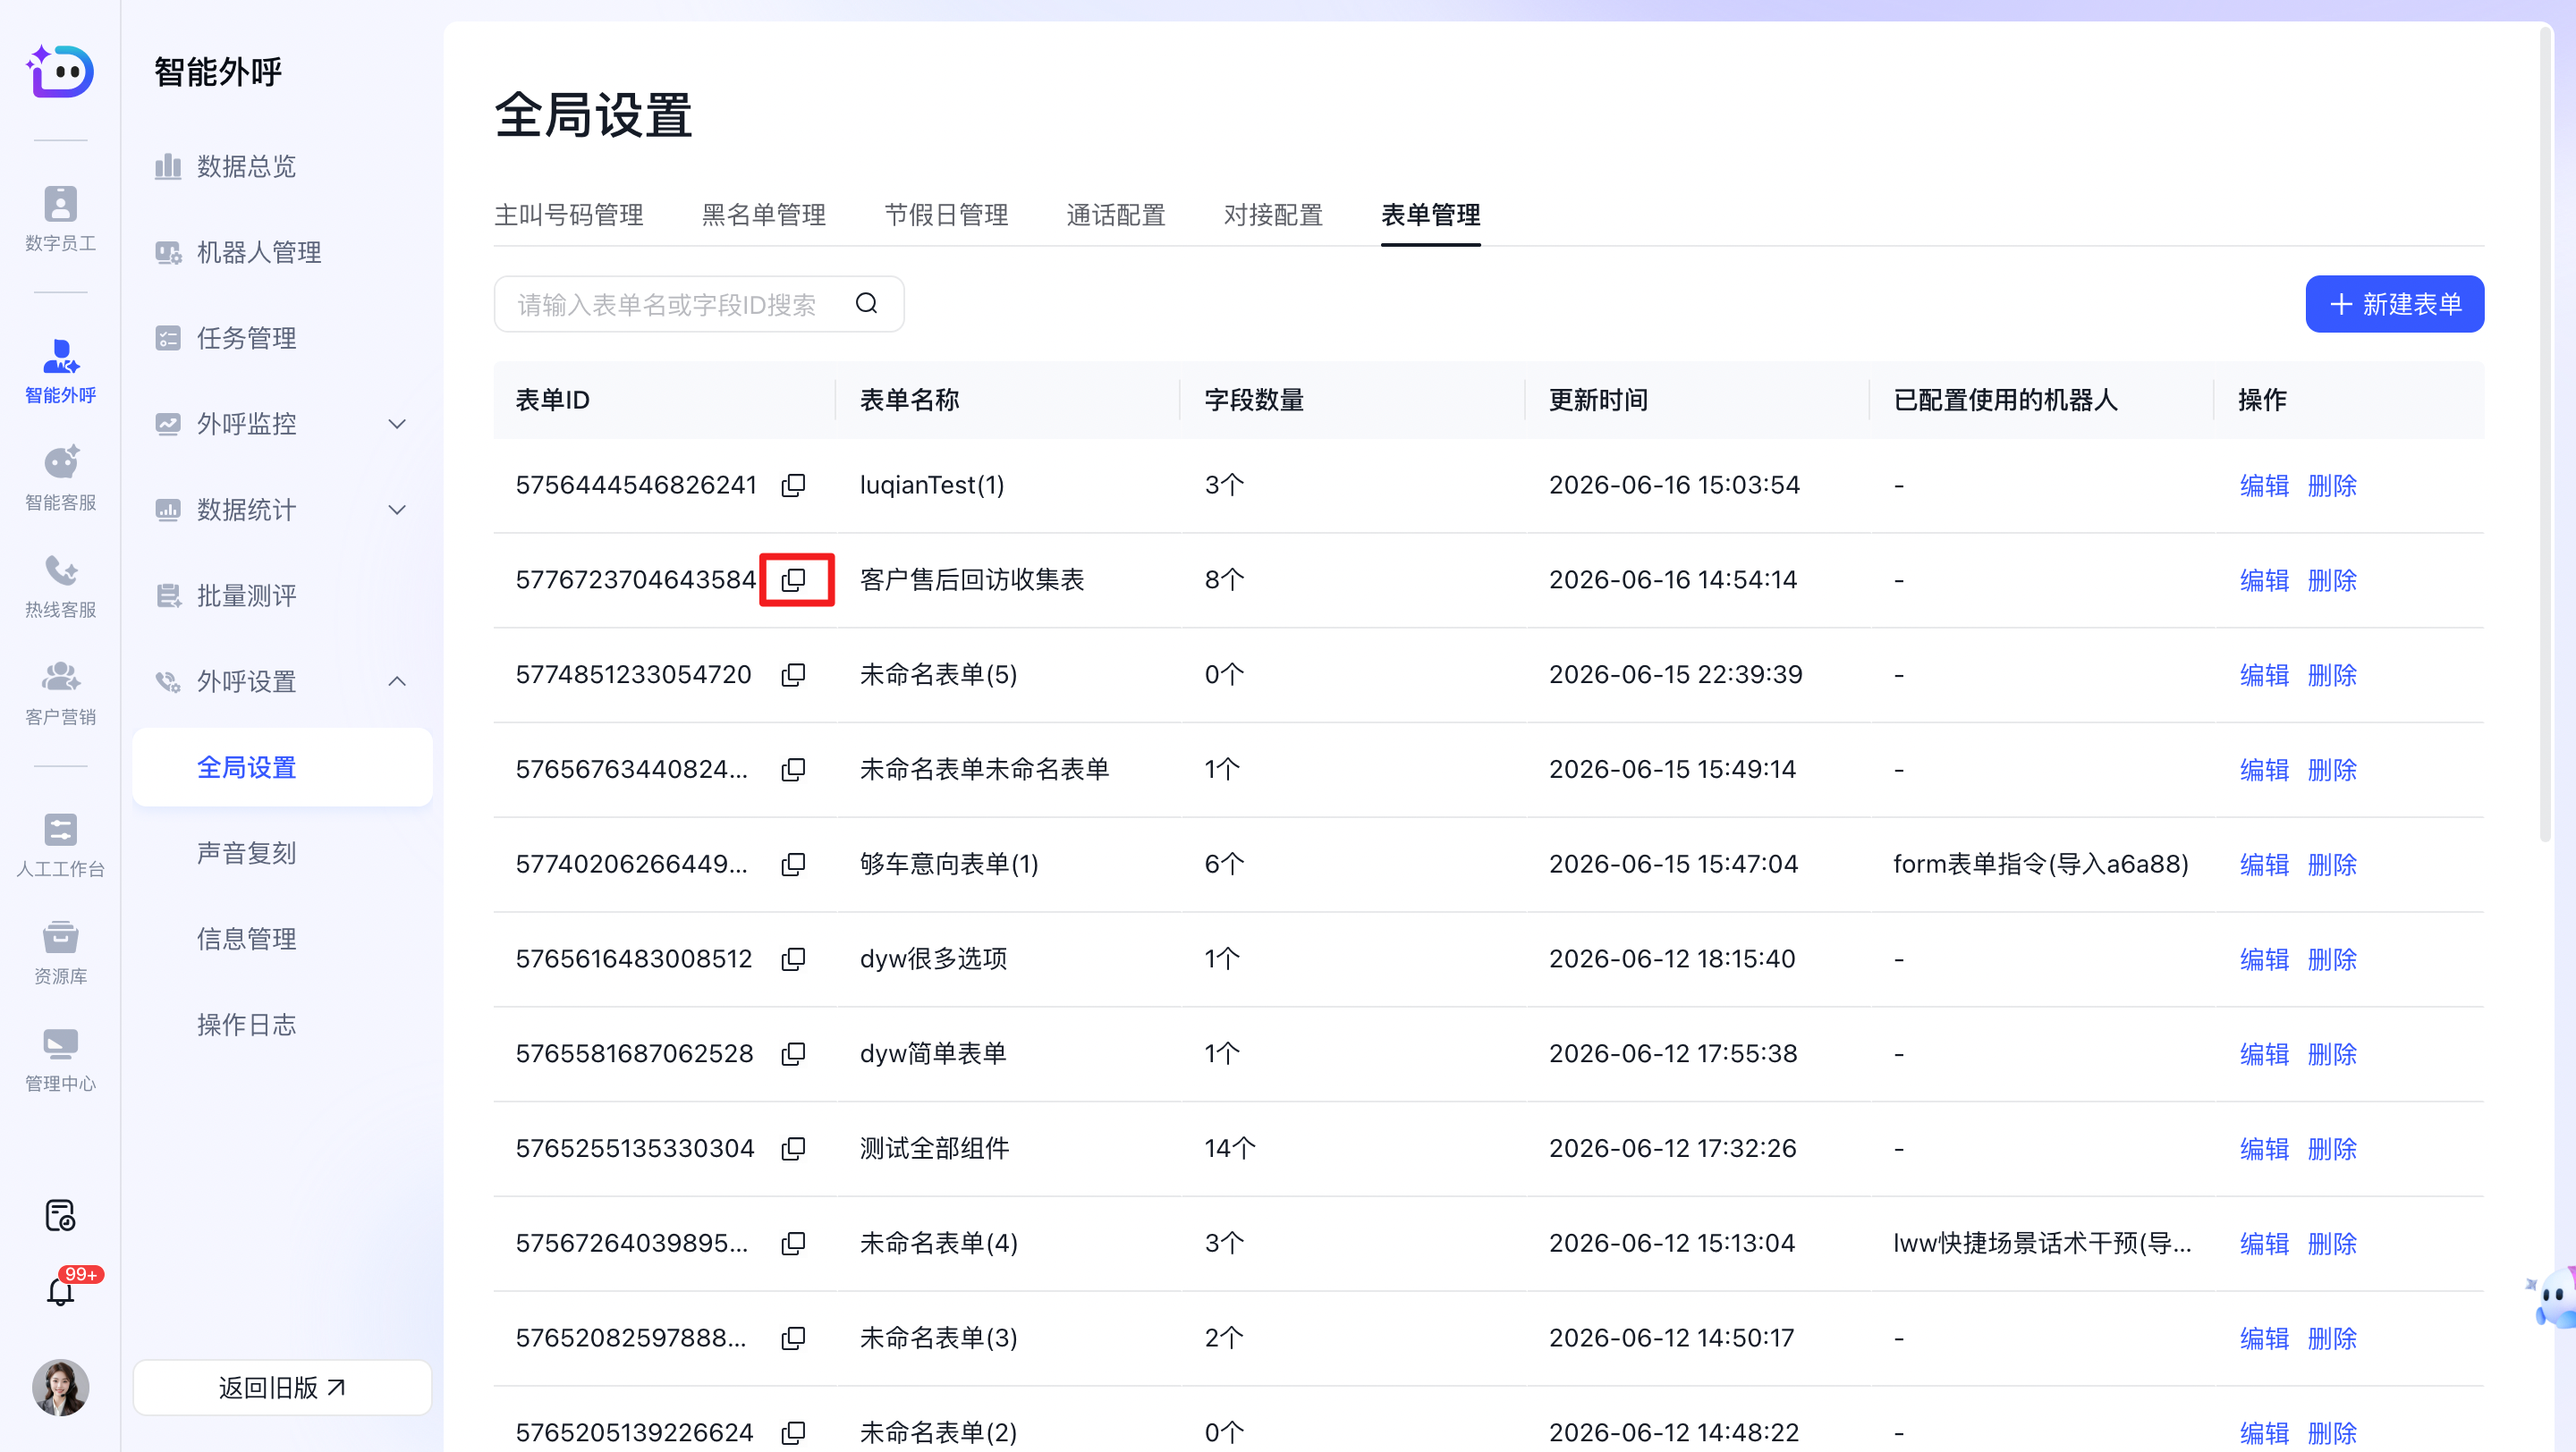Focus the form name or field ID search box
The width and height of the screenshot is (2576, 1452).
[x=699, y=304]
